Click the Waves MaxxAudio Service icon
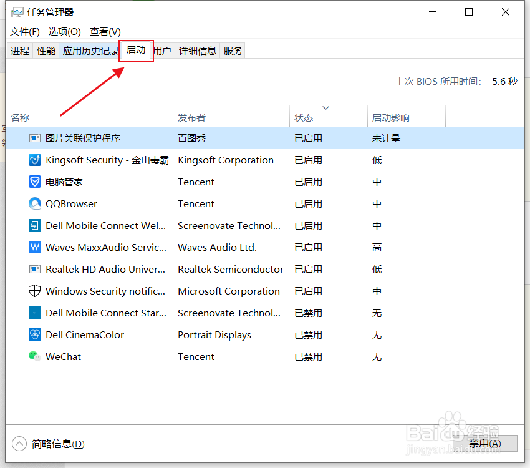 [34, 247]
